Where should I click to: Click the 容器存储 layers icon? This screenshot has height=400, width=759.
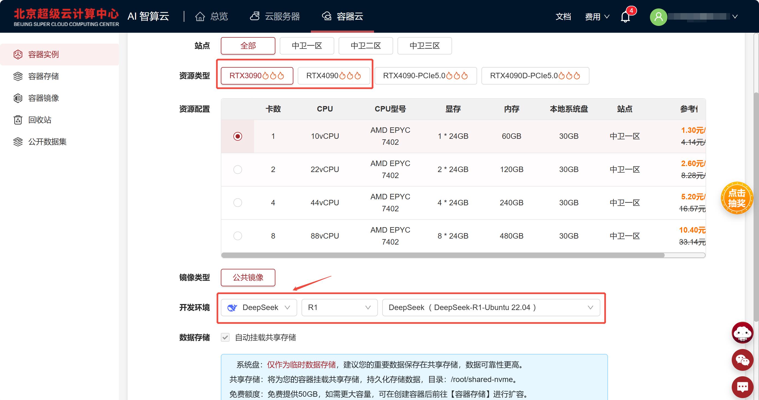tap(18, 76)
